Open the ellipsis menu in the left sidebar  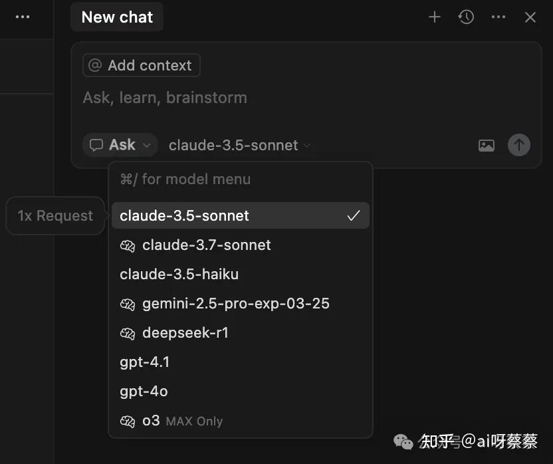click(23, 17)
